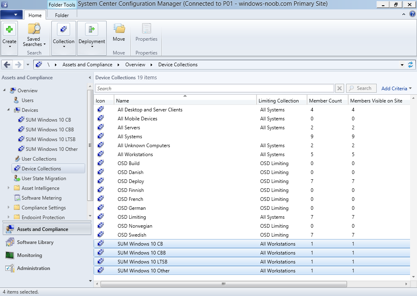This screenshot has height=296, width=417.
Task: Select the OSD French collection
Action: (x=252, y=199)
